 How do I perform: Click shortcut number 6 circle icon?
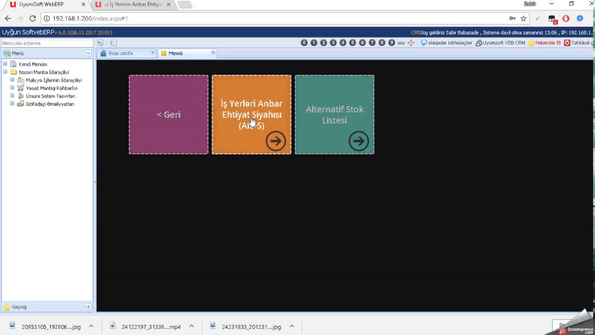pyautogui.click(x=362, y=43)
